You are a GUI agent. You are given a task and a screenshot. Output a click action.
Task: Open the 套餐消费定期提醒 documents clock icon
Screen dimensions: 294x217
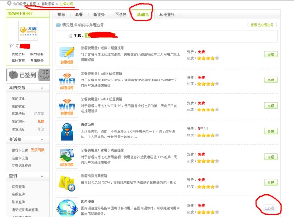click(x=67, y=183)
